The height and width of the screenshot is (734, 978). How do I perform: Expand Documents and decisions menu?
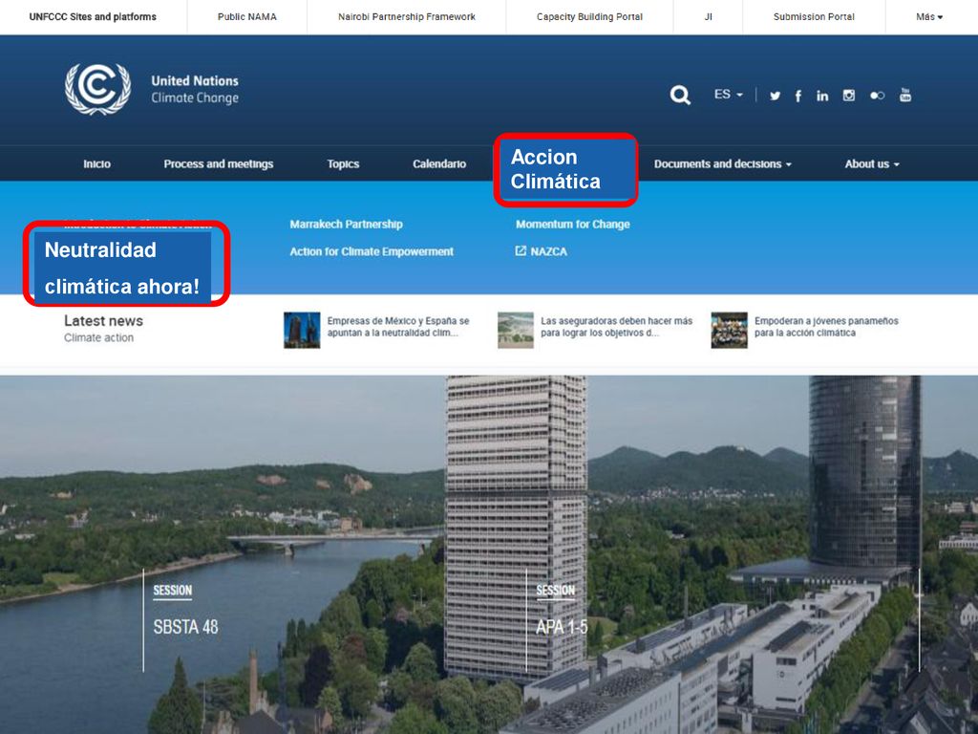[x=722, y=163]
